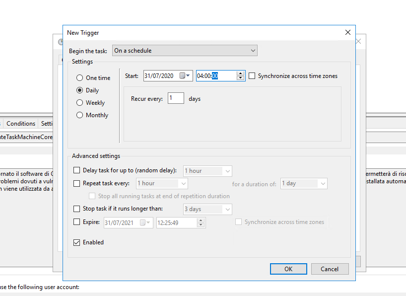Screen dimensions: 406x296
Task: Click the Start time input field
Action: 216,76
